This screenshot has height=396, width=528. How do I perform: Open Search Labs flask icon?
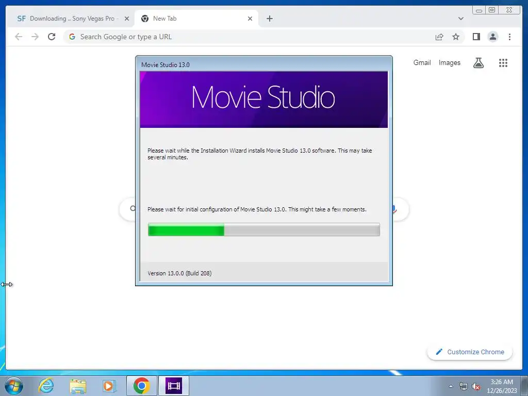click(478, 62)
